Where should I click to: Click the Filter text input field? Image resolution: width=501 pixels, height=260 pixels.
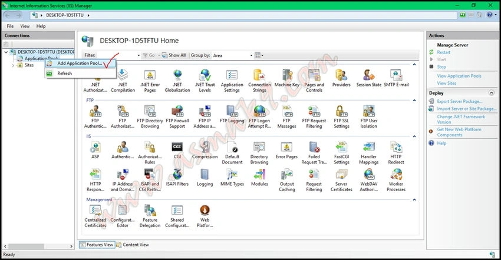116,55
